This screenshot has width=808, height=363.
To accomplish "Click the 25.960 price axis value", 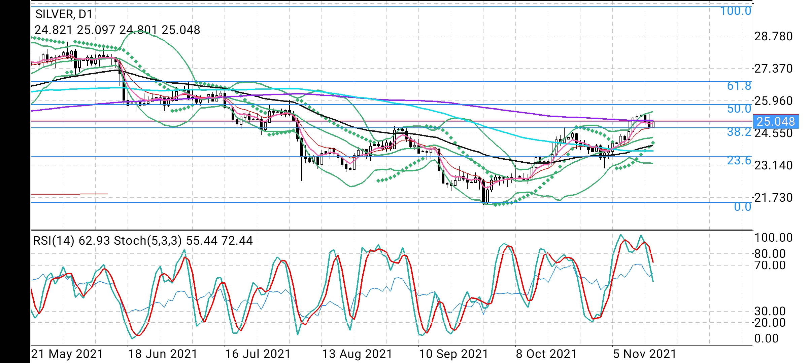I will click(x=773, y=101).
